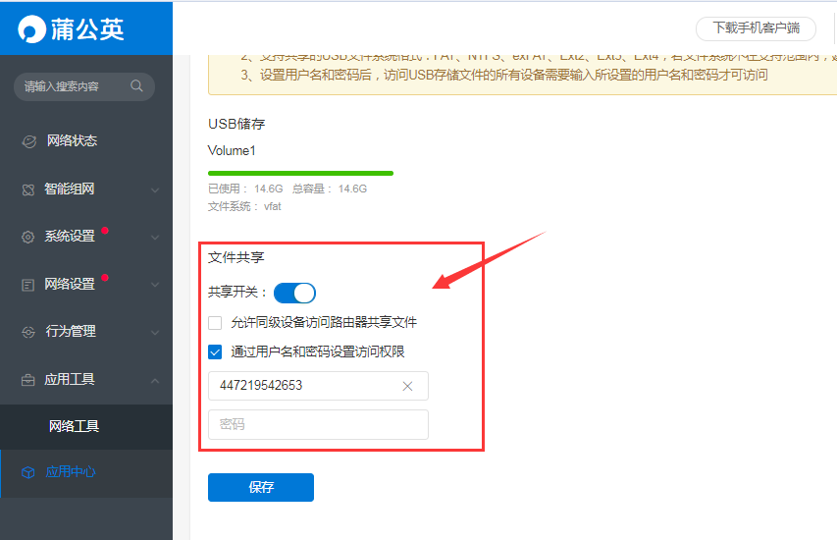Open the 网络状态 menu item
The height and width of the screenshot is (540, 837).
(x=86, y=141)
